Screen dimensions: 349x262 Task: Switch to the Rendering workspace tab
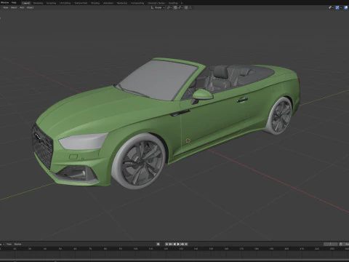coord(122,3)
